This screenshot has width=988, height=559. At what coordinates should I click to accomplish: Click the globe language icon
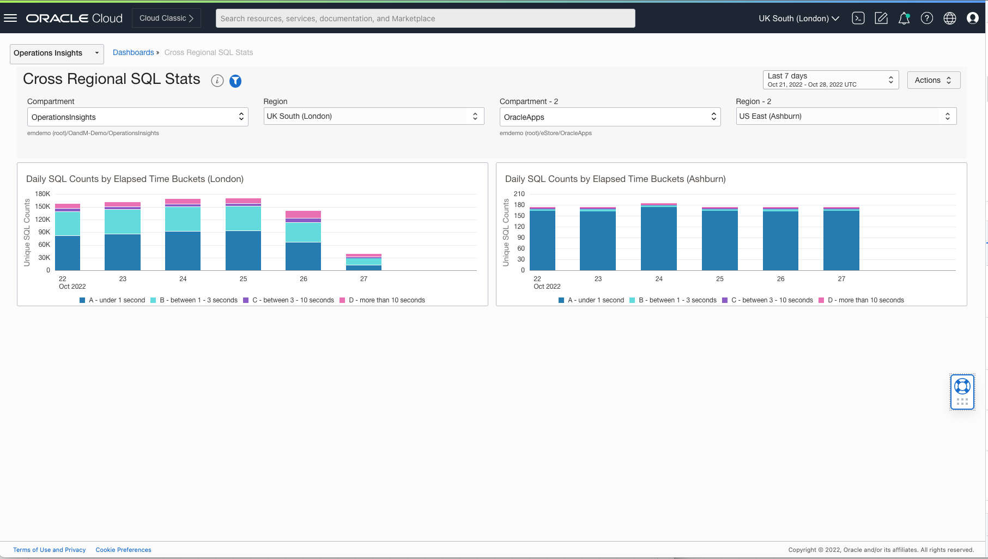(950, 18)
